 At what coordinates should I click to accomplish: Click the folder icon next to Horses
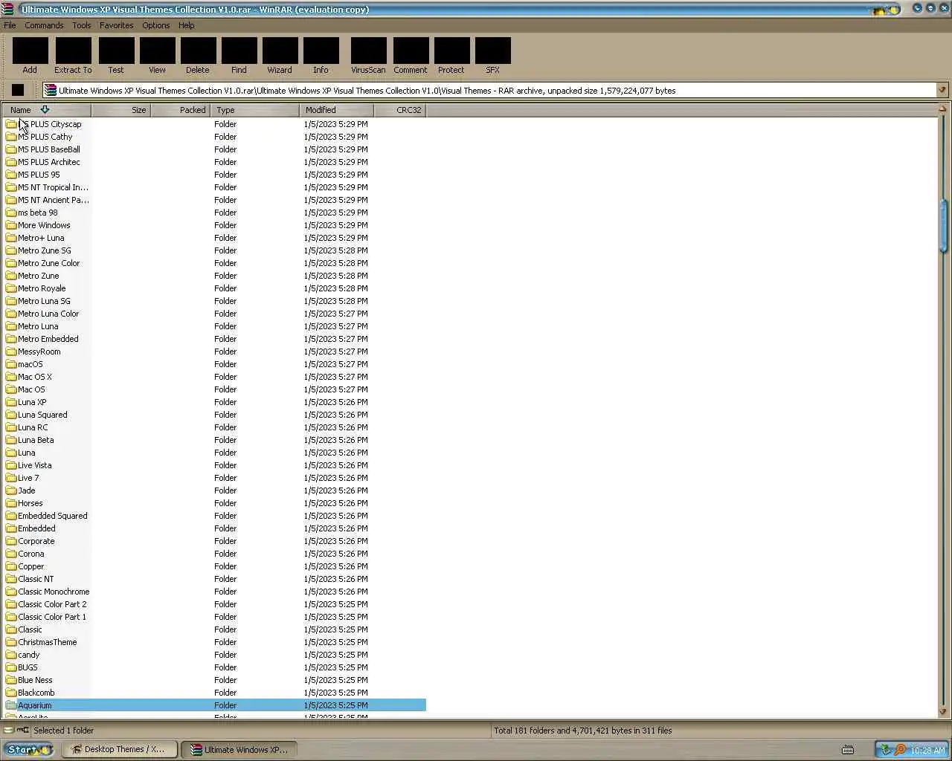(11, 503)
